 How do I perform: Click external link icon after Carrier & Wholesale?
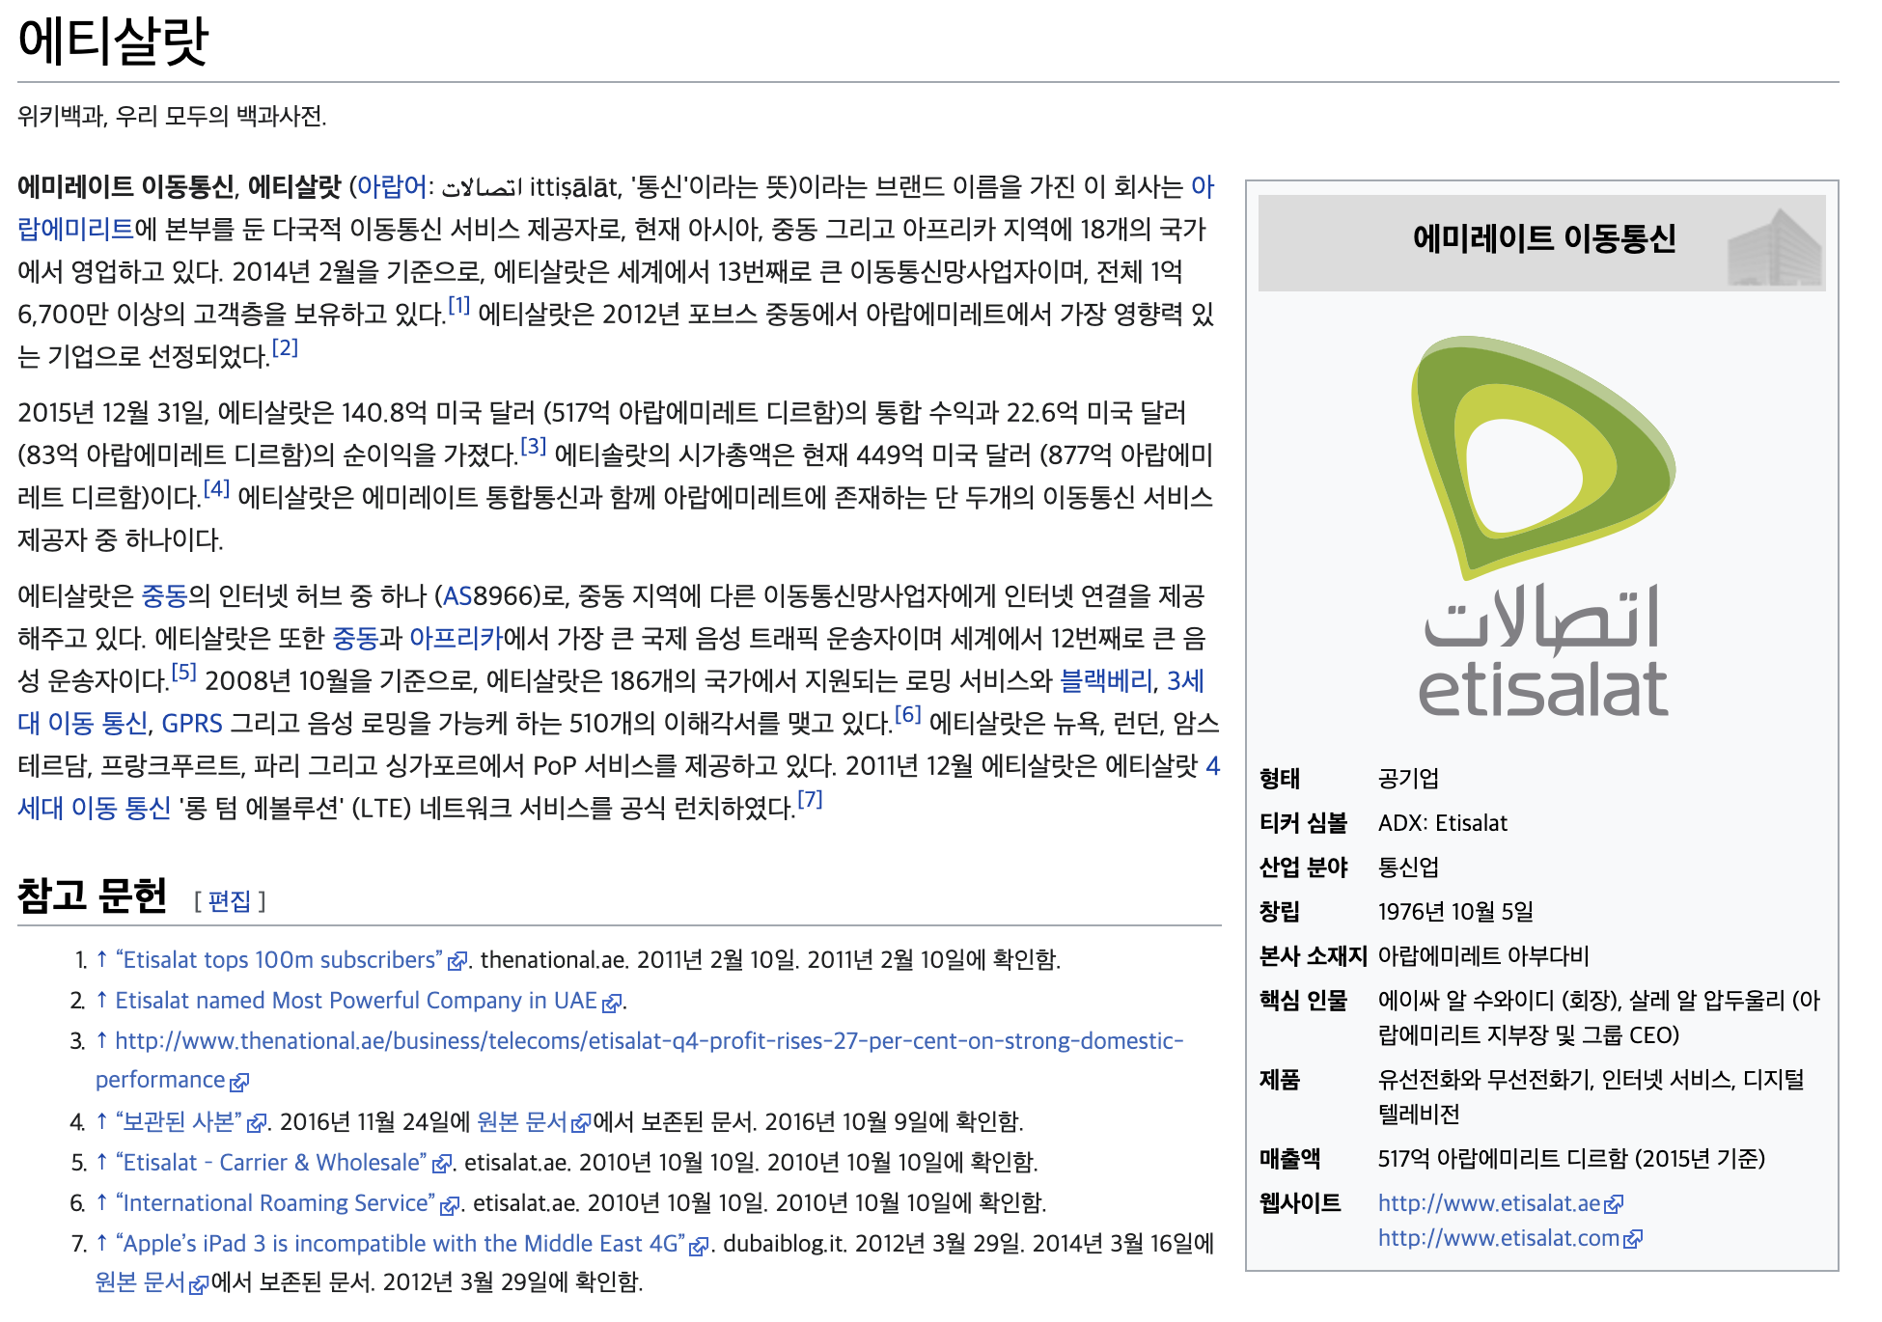point(442,1164)
